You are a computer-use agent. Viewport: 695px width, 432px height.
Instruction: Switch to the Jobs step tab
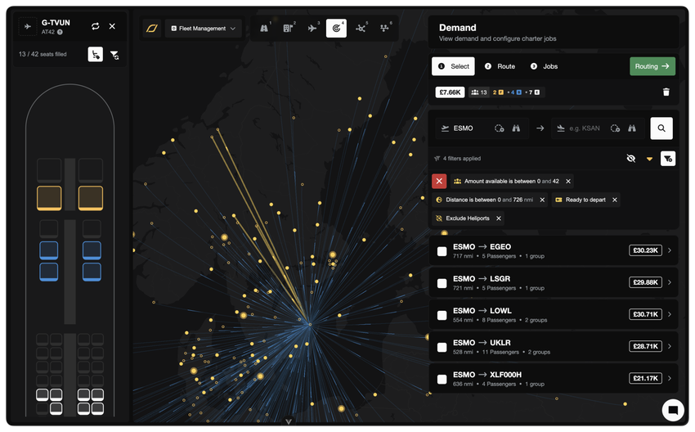pos(545,66)
